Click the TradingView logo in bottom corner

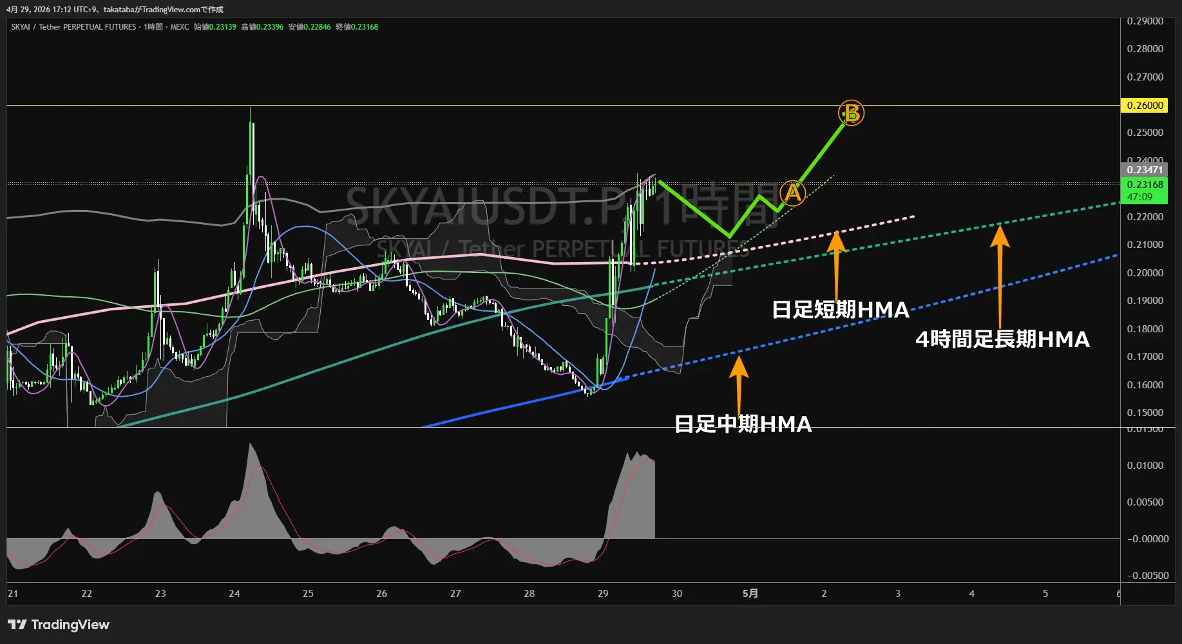[x=59, y=625]
